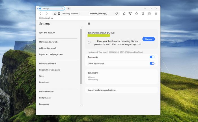Viewport: 198px width, 122px height.
Task: Reload the settings page
Action: pyautogui.click(x=117, y=14)
